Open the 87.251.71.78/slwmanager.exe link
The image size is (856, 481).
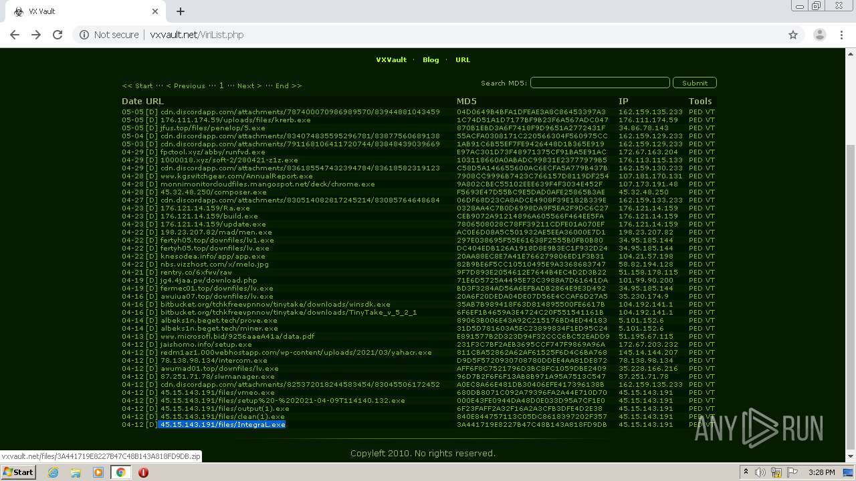pyautogui.click(x=217, y=376)
